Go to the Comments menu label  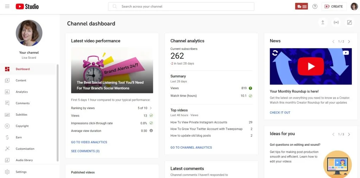[x=23, y=103]
